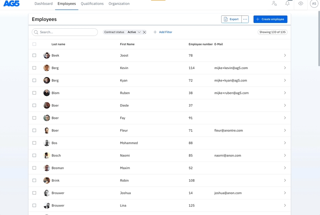Screen dimensions: 320x215
Task: Open the three-dots menu next to Export
Action: (x=245, y=19)
